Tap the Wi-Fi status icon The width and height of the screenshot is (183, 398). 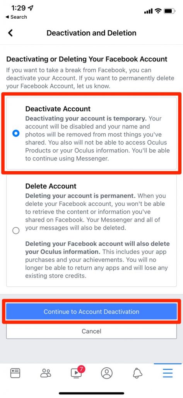point(158,11)
